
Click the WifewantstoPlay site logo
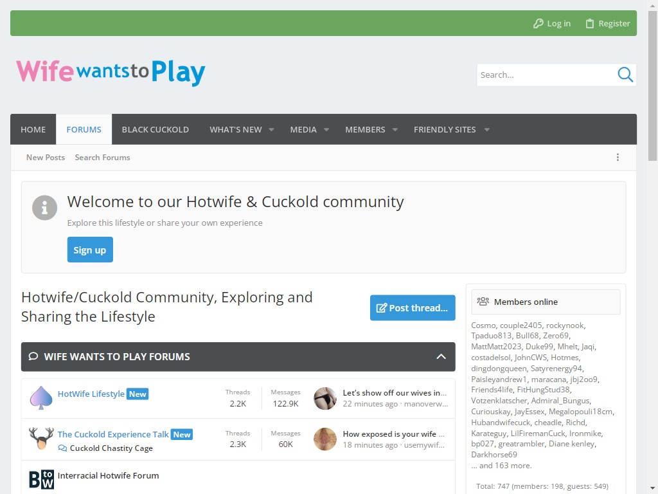[111, 72]
